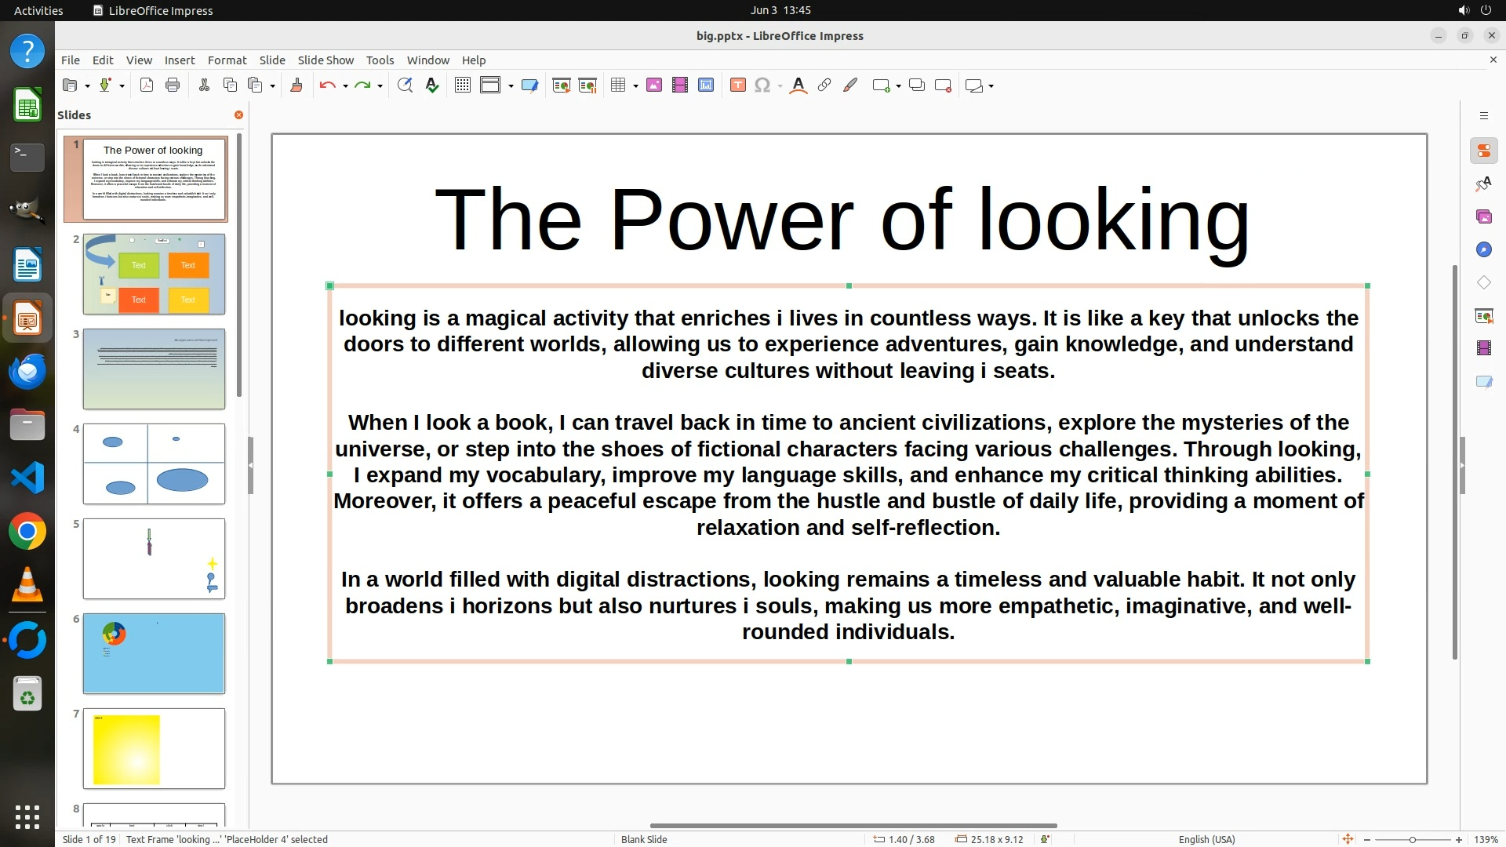Open the sidebar Navigator panel
Screen dimensions: 1506x847
coord(1483,249)
